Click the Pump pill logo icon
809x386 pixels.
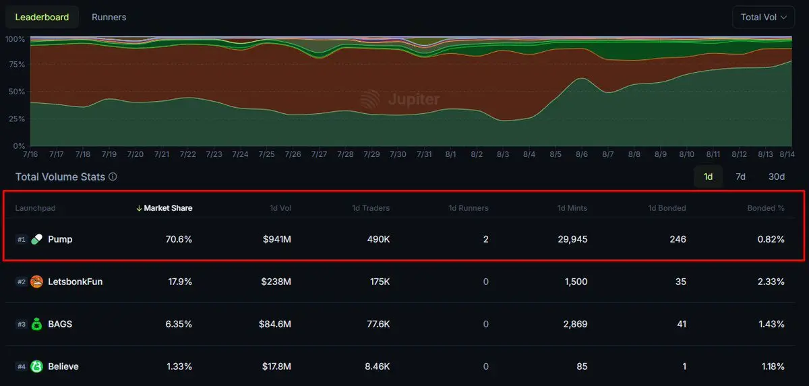pyautogui.click(x=37, y=239)
